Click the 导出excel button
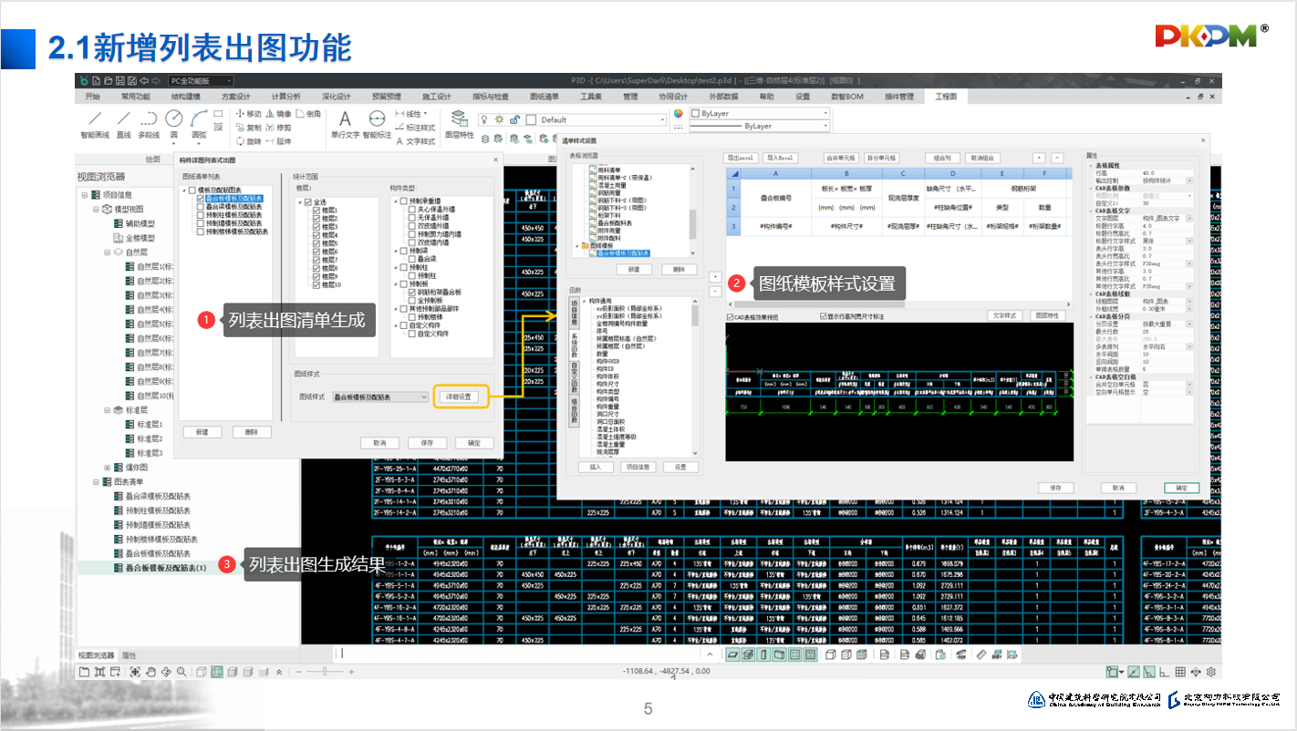Image resolution: width=1297 pixels, height=731 pixels. [x=742, y=158]
